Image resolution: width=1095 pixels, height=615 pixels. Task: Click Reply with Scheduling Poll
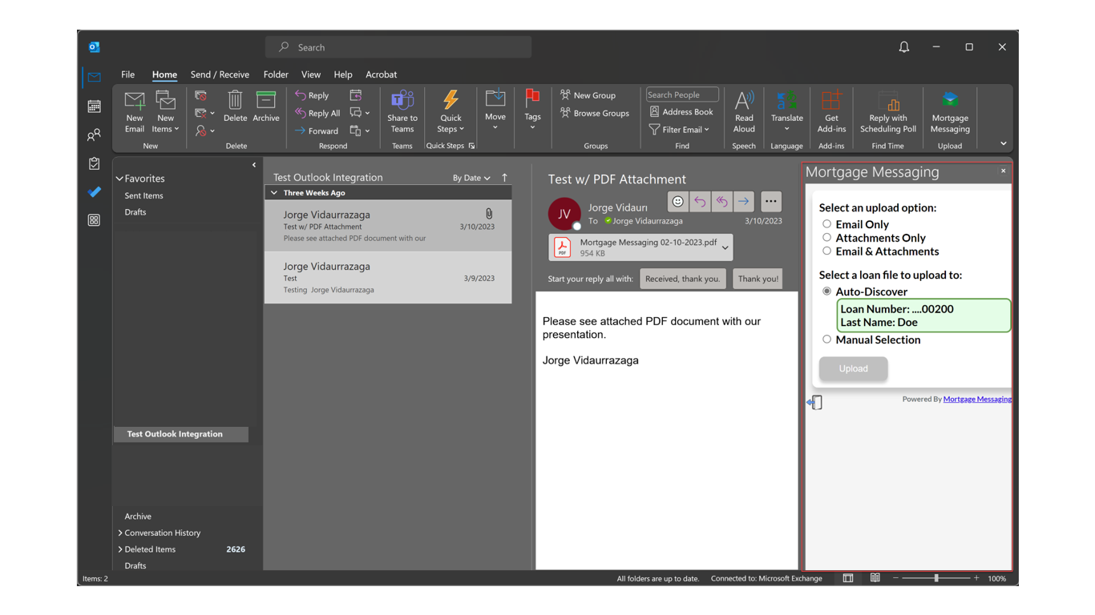coord(888,111)
